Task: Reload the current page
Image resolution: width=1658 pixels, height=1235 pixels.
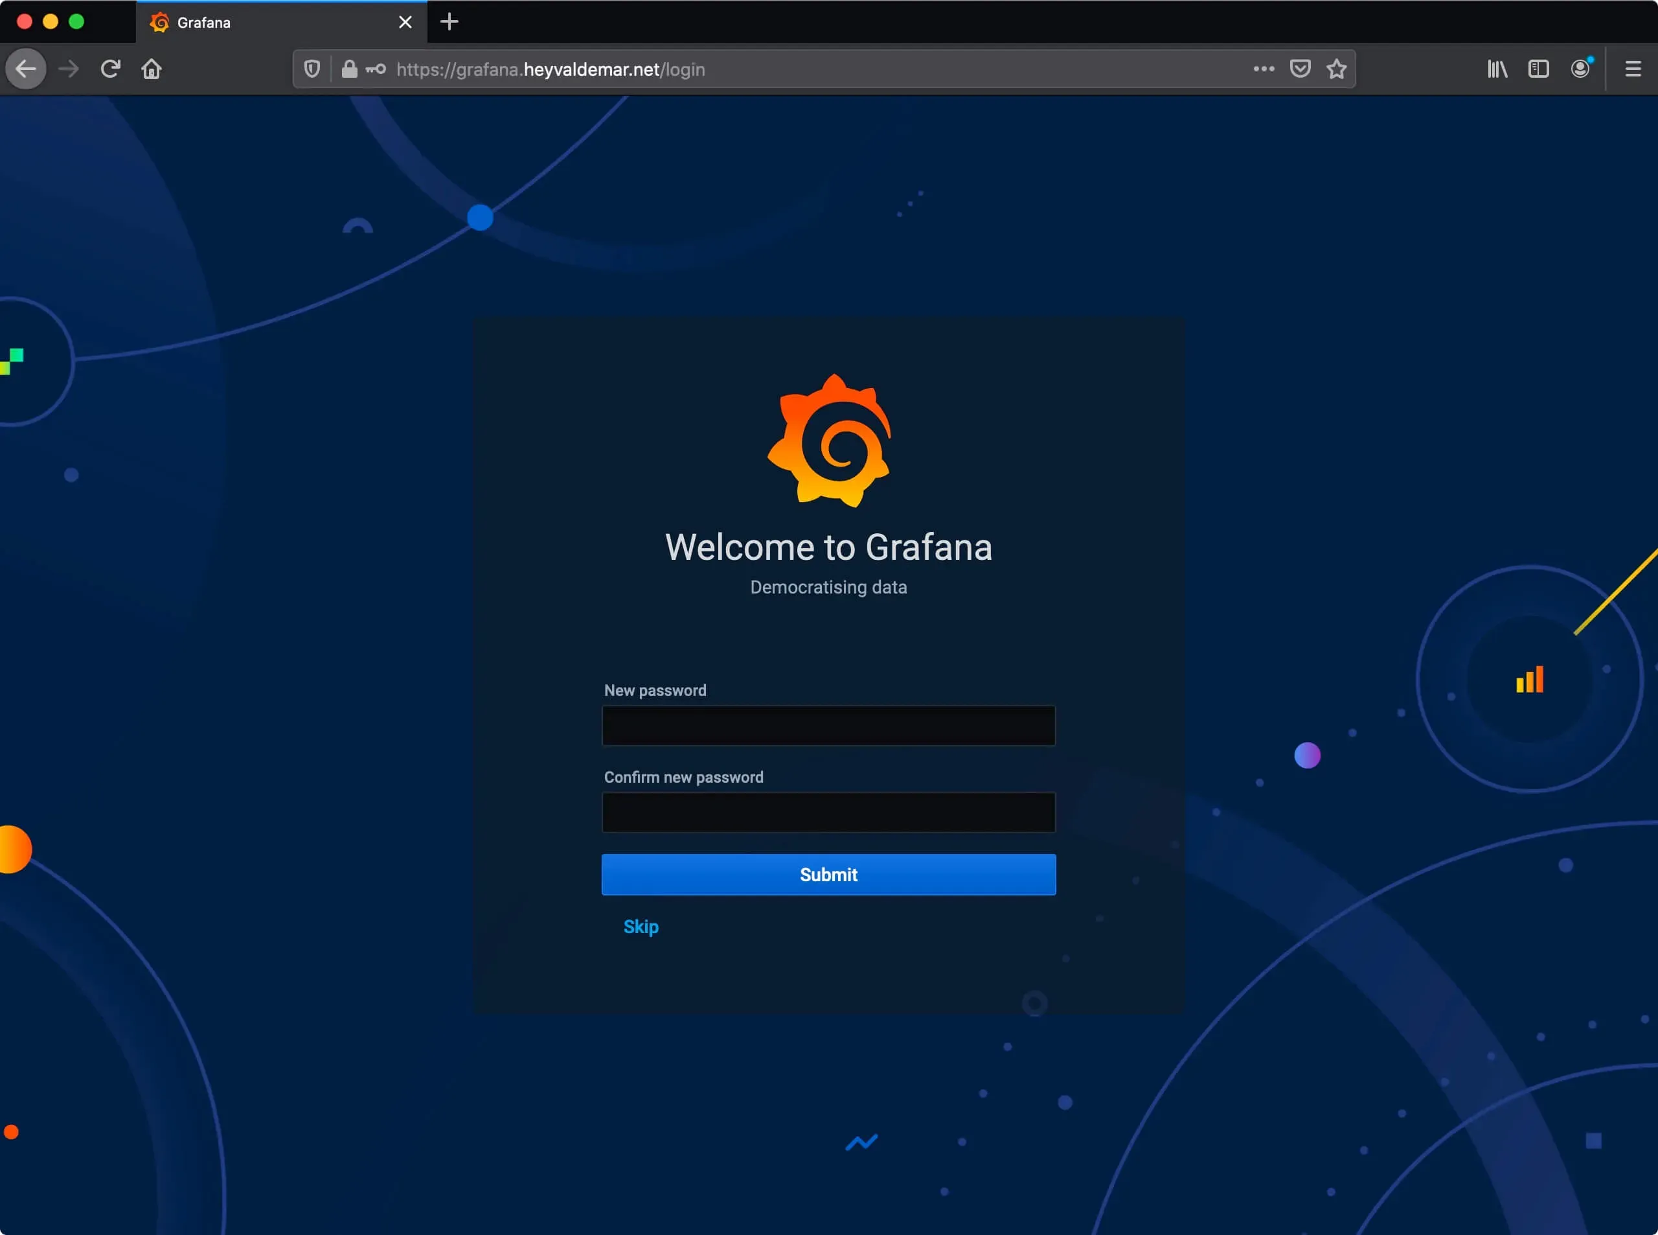Action: click(111, 69)
